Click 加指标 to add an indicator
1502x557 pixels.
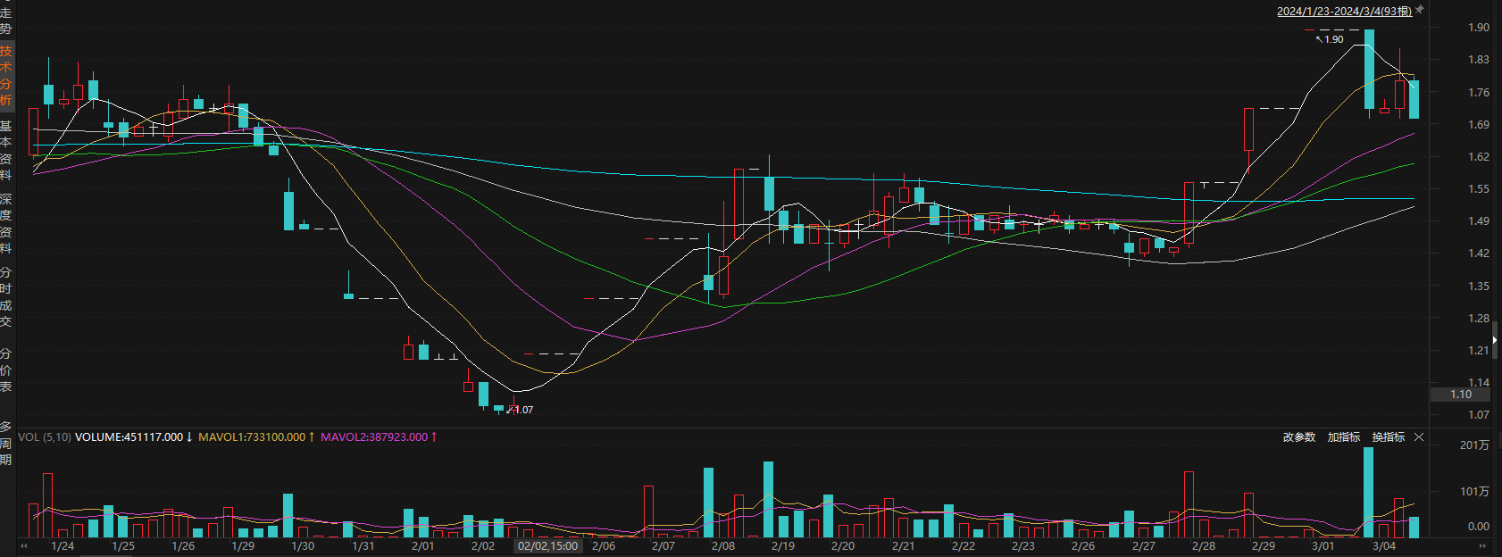pyautogui.click(x=1343, y=437)
